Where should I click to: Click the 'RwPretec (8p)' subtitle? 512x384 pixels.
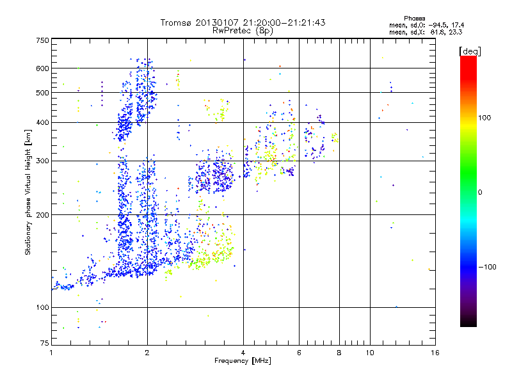click(243, 31)
